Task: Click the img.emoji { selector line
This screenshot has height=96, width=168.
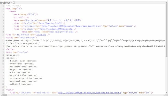Action: coord(11,58)
